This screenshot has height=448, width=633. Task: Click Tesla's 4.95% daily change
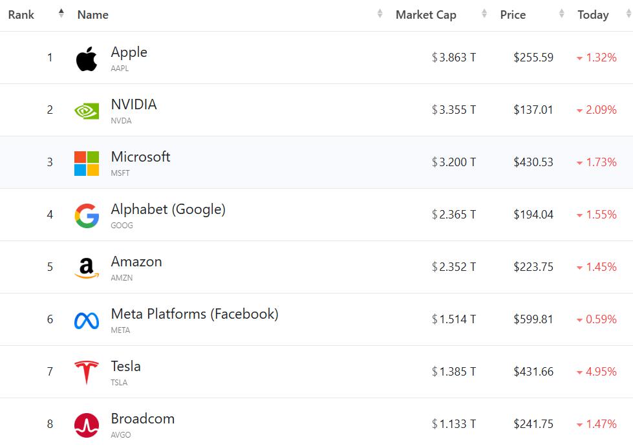point(601,372)
